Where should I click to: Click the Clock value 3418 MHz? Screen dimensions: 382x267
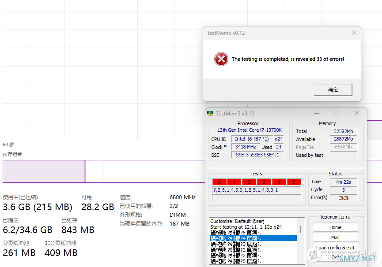(246, 147)
